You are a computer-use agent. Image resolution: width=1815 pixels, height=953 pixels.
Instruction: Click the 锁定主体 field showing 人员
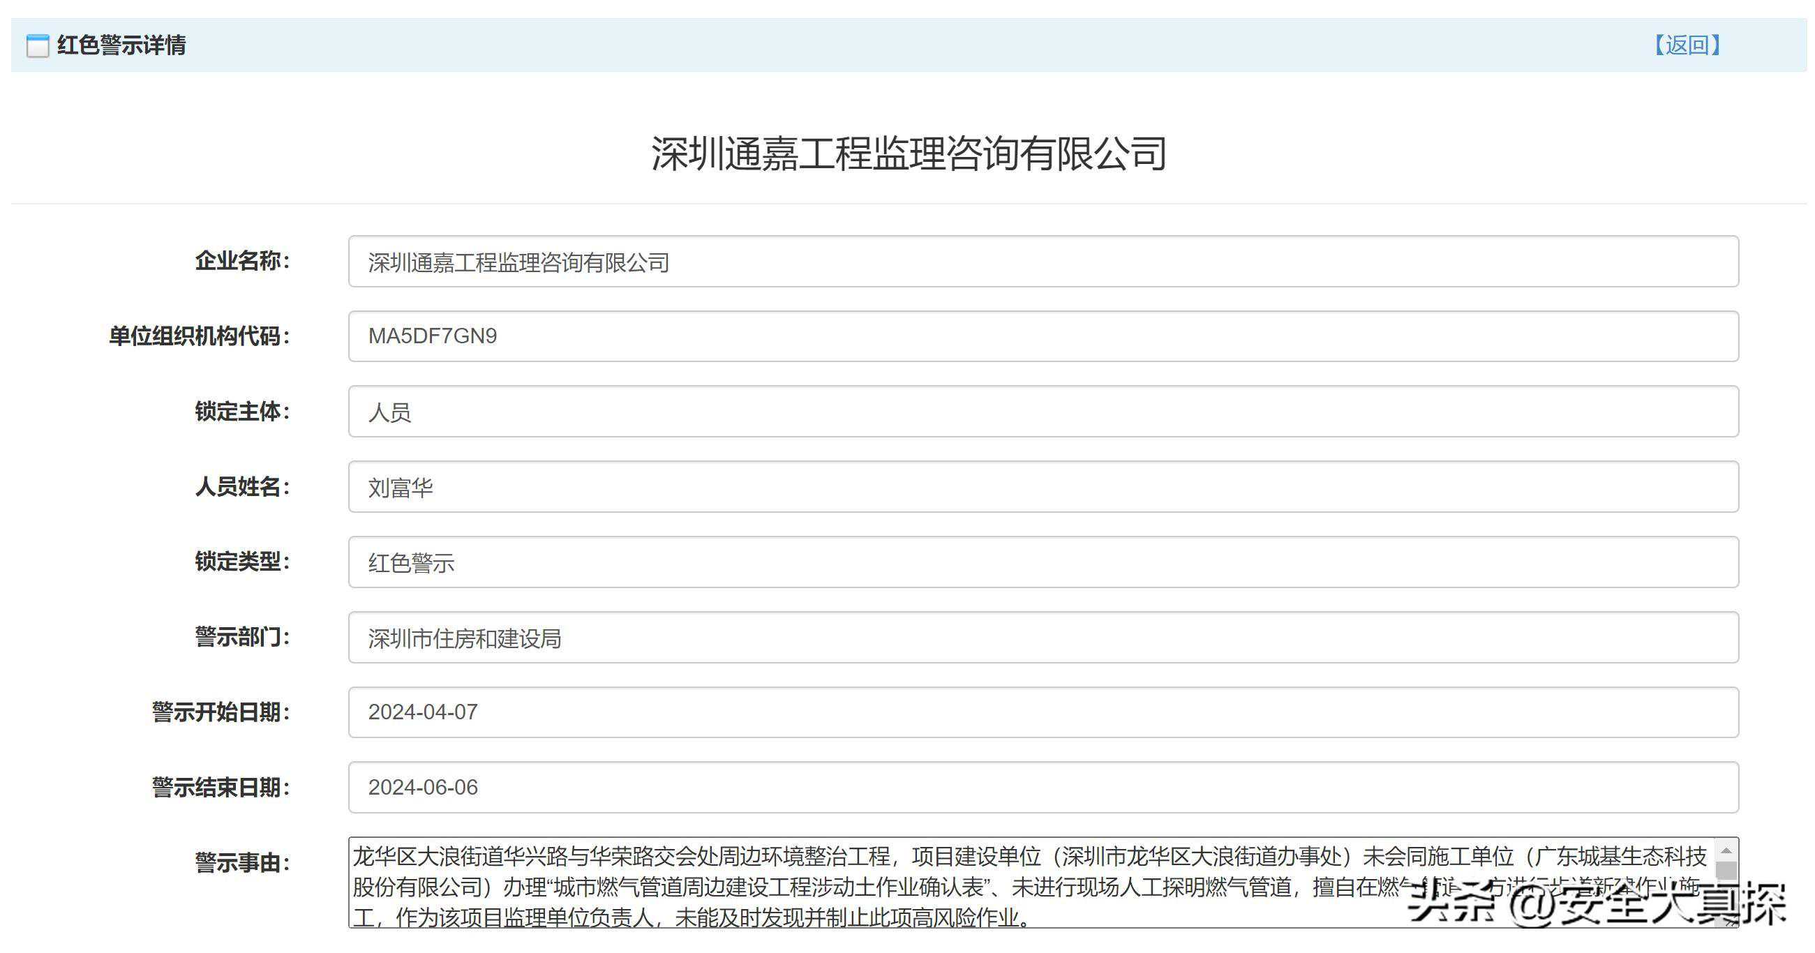(1043, 412)
